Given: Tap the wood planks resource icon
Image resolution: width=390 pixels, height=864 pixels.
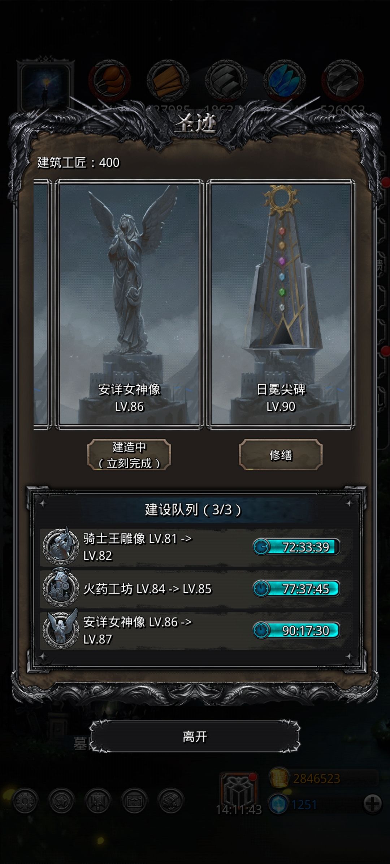Looking at the screenshot, I should coord(168,80).
